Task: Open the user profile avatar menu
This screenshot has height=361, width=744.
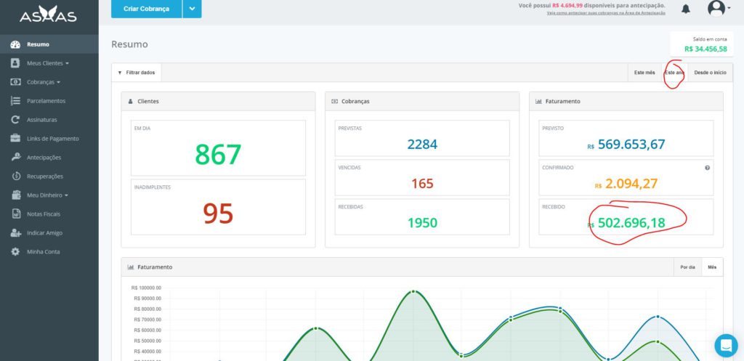Action: pyautogui.click(x=719, y=8)
